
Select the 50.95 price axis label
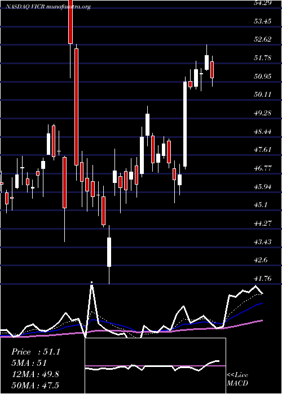[x=263, y=77]
